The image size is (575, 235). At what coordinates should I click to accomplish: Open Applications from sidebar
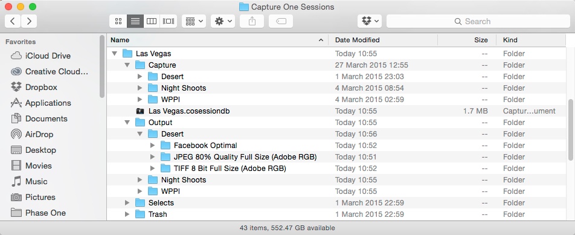(x=40, y=103)
